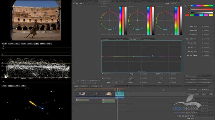Click the magenta qualifier color swatch
Viewport: 215px width, 120px height.
click(x=206, y=15)
